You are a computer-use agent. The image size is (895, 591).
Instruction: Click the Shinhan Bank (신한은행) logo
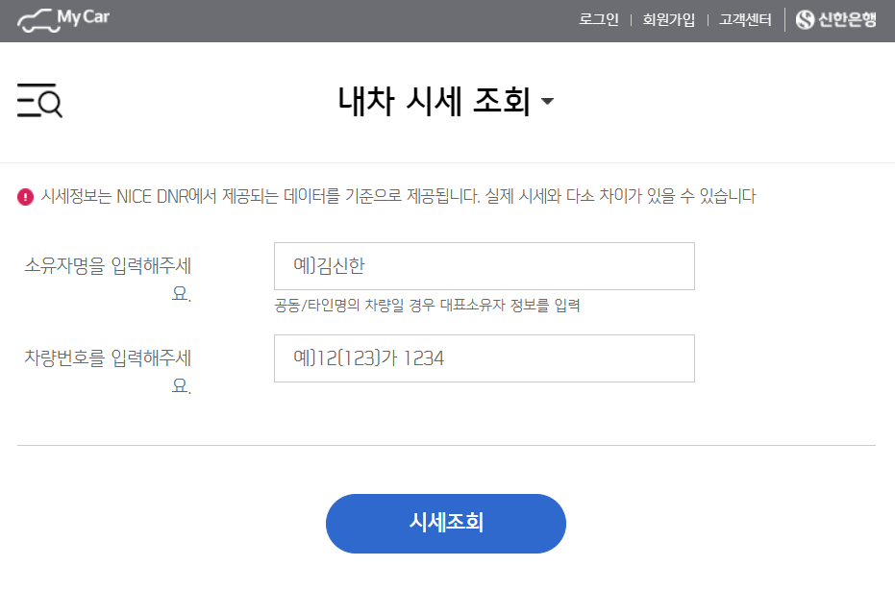click(x=835, y=20)
